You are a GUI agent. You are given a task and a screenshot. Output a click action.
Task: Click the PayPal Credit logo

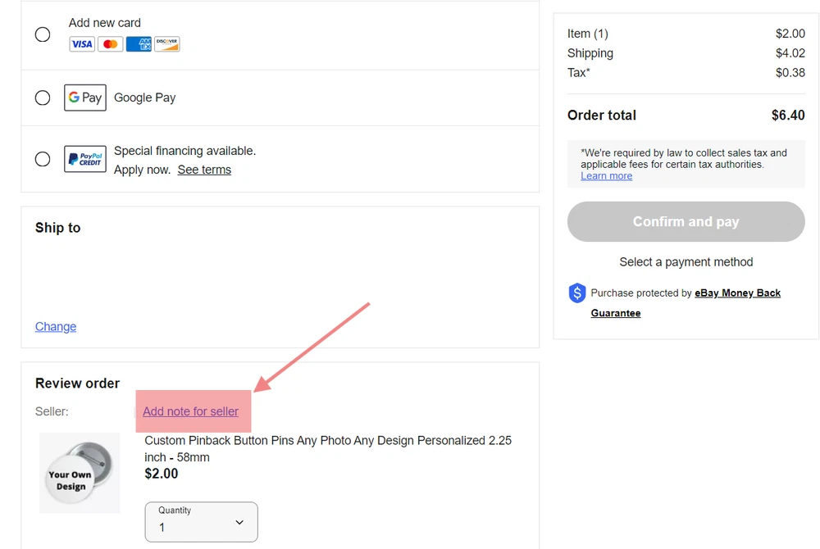[x=85, y=159]
